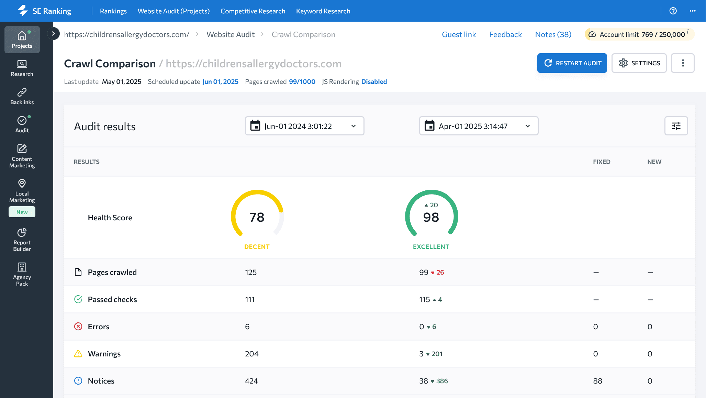Expand the sidebar with arrow toggle
Viewport: 706px width, 398px height.
click(53, 34)
